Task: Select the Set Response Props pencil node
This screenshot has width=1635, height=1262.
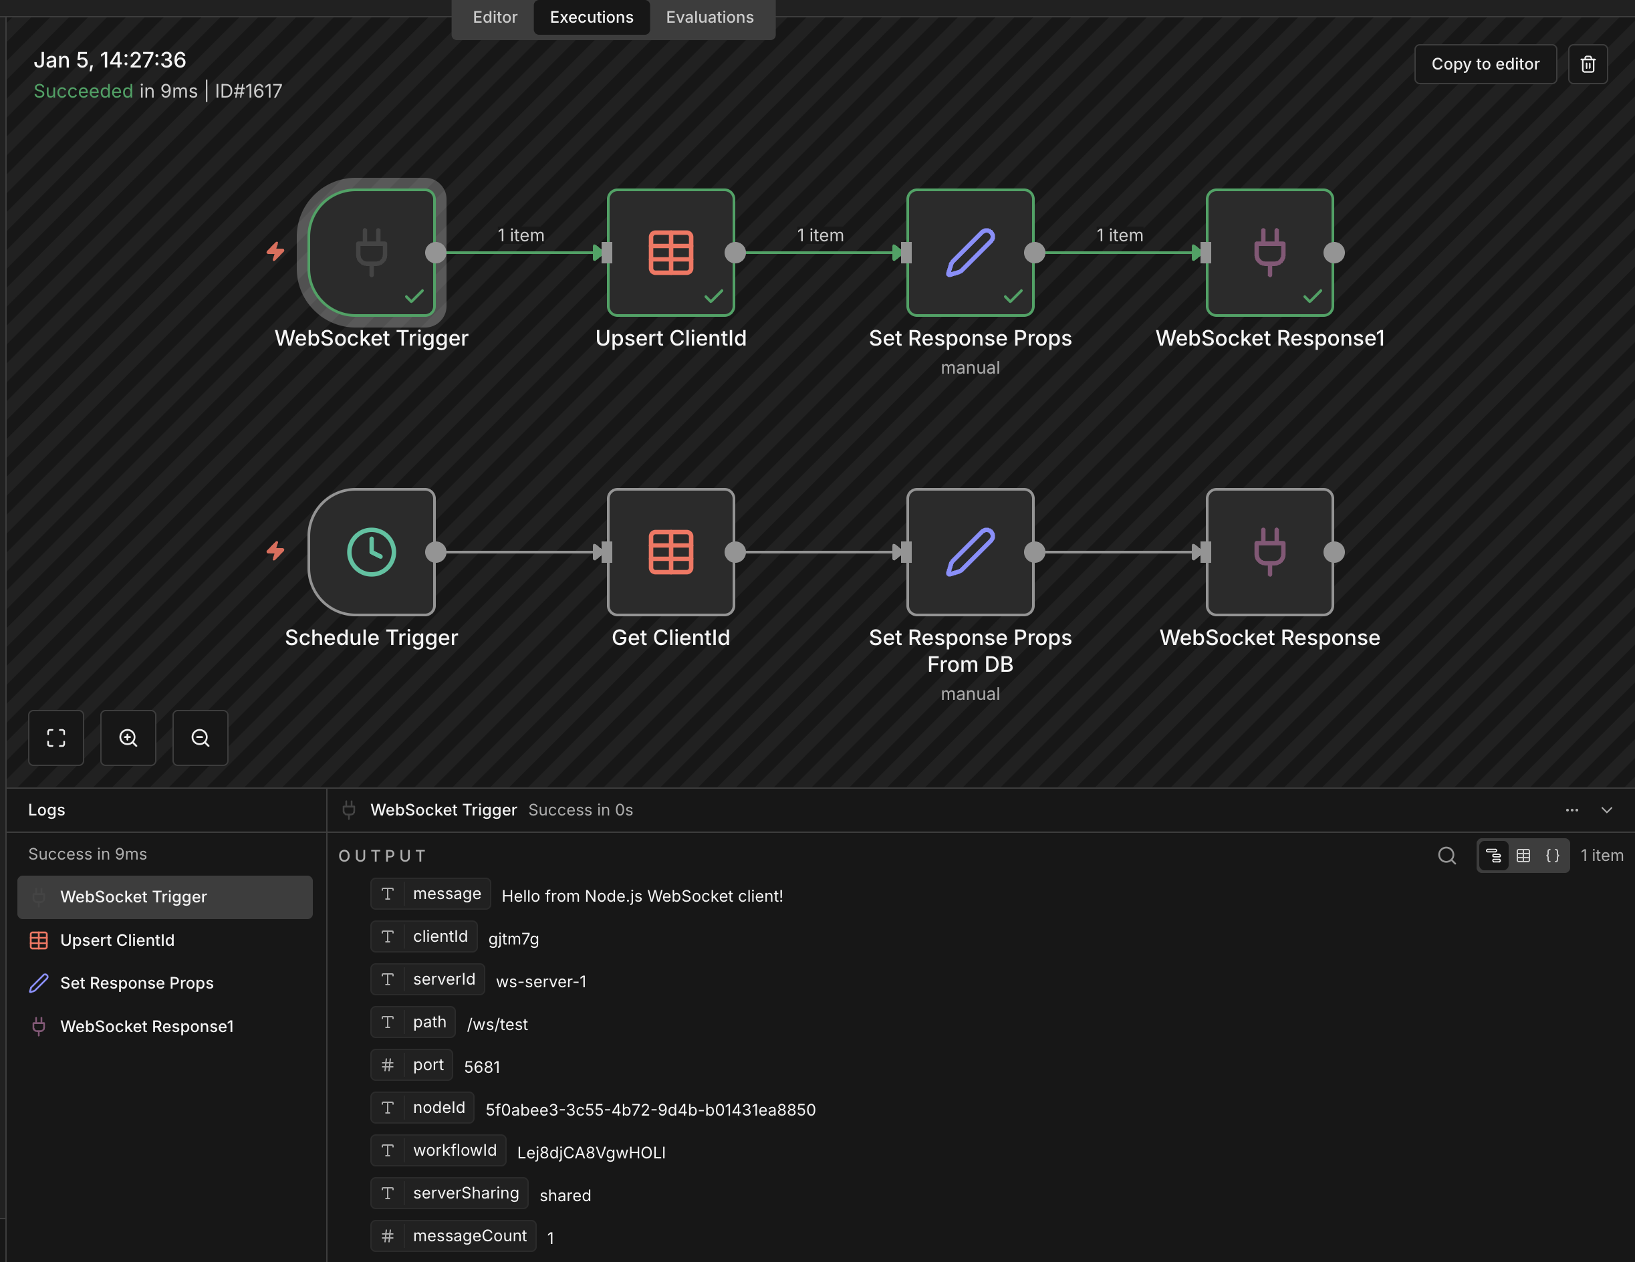Action: click(969, 253)
